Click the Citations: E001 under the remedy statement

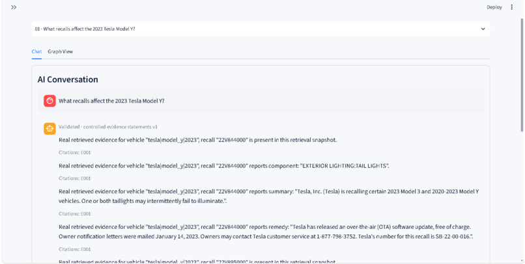point(75,249)
